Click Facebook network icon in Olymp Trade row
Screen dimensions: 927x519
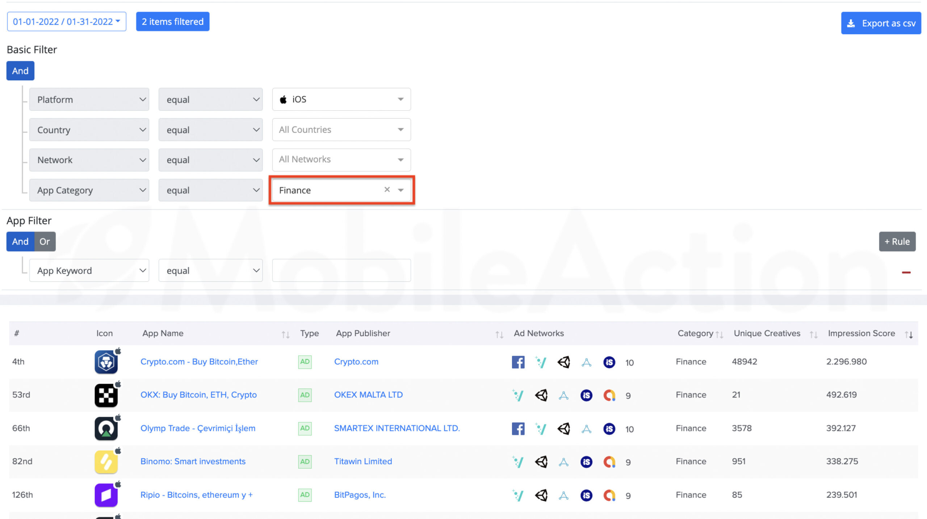(518, 429)
